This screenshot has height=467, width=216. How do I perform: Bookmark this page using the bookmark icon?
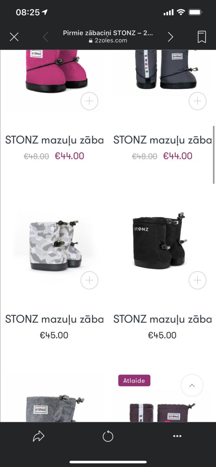(x=202, y=37)
